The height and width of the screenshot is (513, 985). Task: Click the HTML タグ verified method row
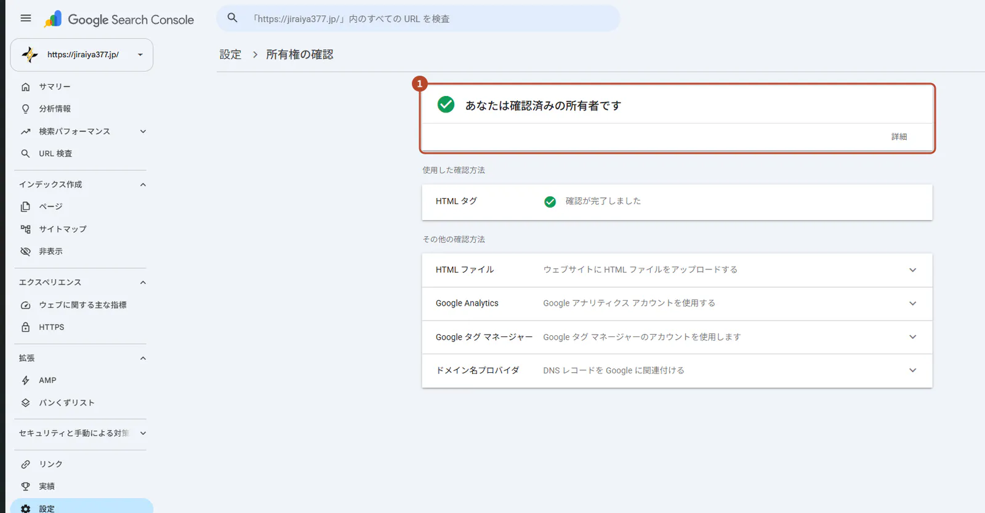[x=677, y=202]
